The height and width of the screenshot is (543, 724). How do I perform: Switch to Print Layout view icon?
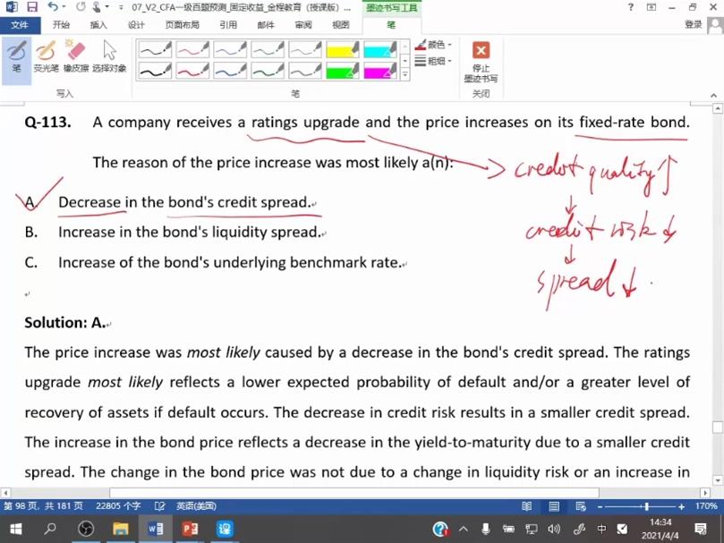point(554,506)
